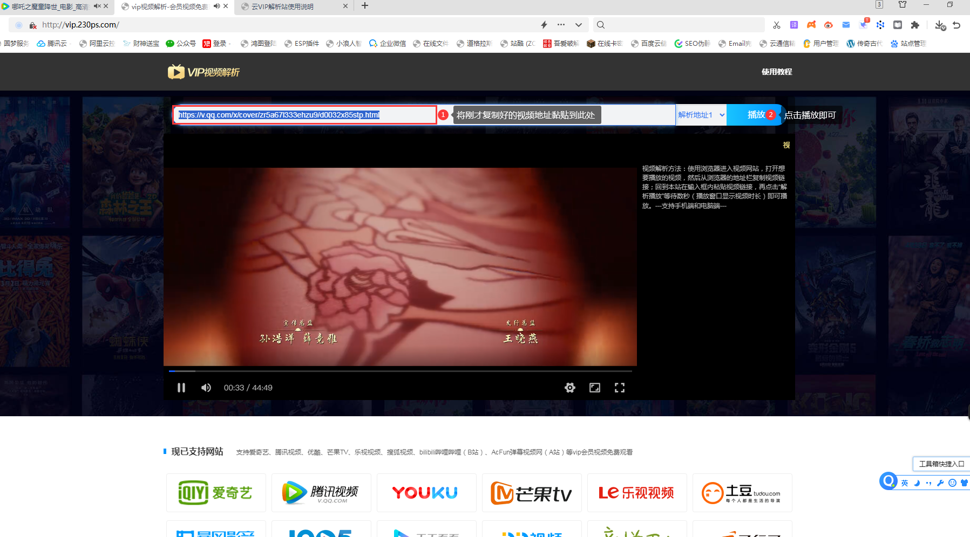Open the 乐视视频 site logo
This screenshot has width=970, height=537.
(637, 492)
